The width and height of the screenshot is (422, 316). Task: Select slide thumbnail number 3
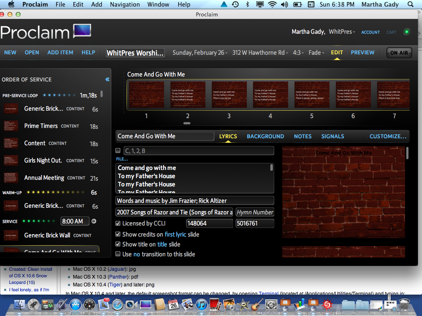[x=229, y=95]
